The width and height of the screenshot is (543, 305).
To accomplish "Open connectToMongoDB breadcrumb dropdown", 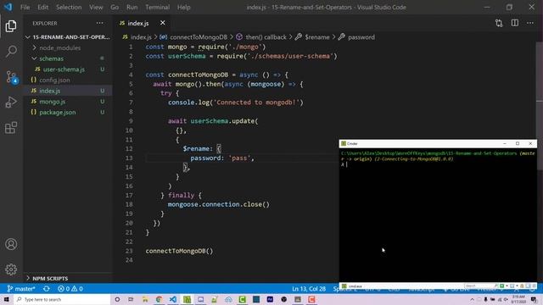I will click(x=193, y=37).
